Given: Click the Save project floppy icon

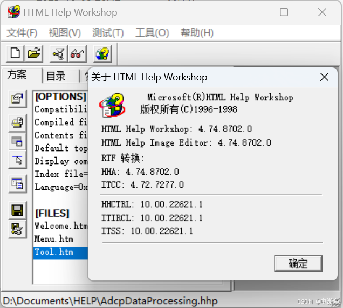Looking at the screenshot, I should [x=17, y=210].
